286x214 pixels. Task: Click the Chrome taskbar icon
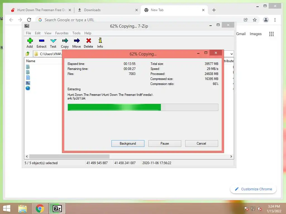click(x=40, y=208)
